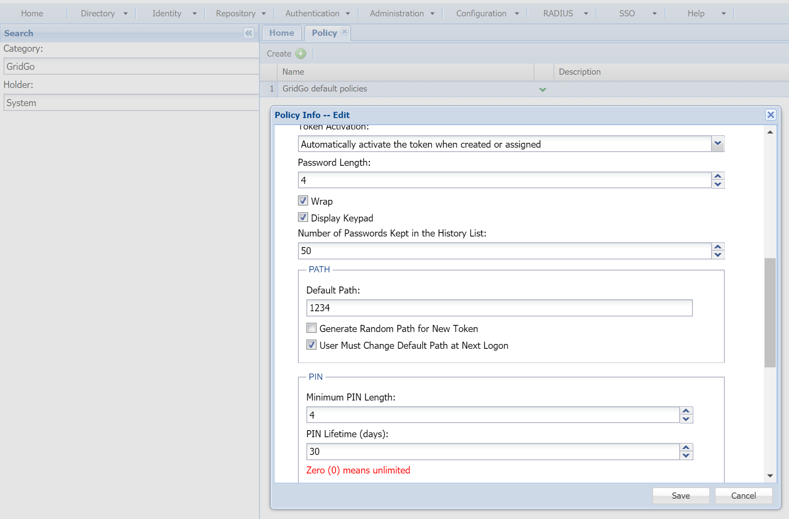
Task: Toggle the Display Keypad checkbox
Action: point(303,218)
